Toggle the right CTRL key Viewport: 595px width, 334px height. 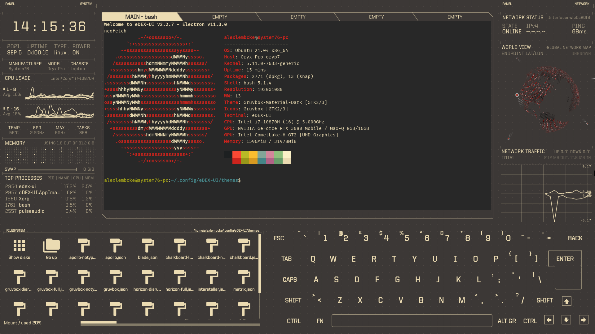(530, 321)
